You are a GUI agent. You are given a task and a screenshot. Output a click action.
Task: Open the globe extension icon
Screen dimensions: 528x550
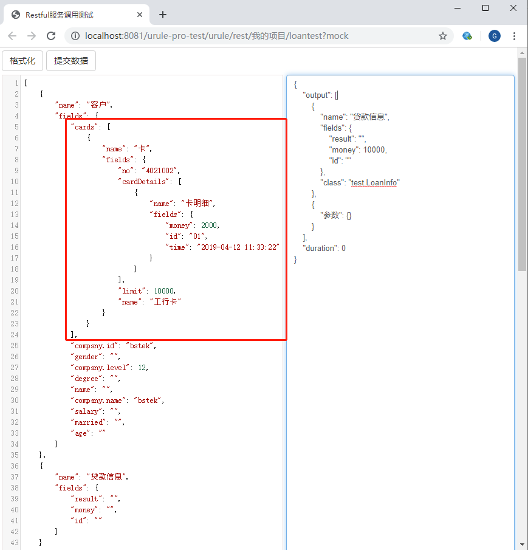(x=467, y=36)
